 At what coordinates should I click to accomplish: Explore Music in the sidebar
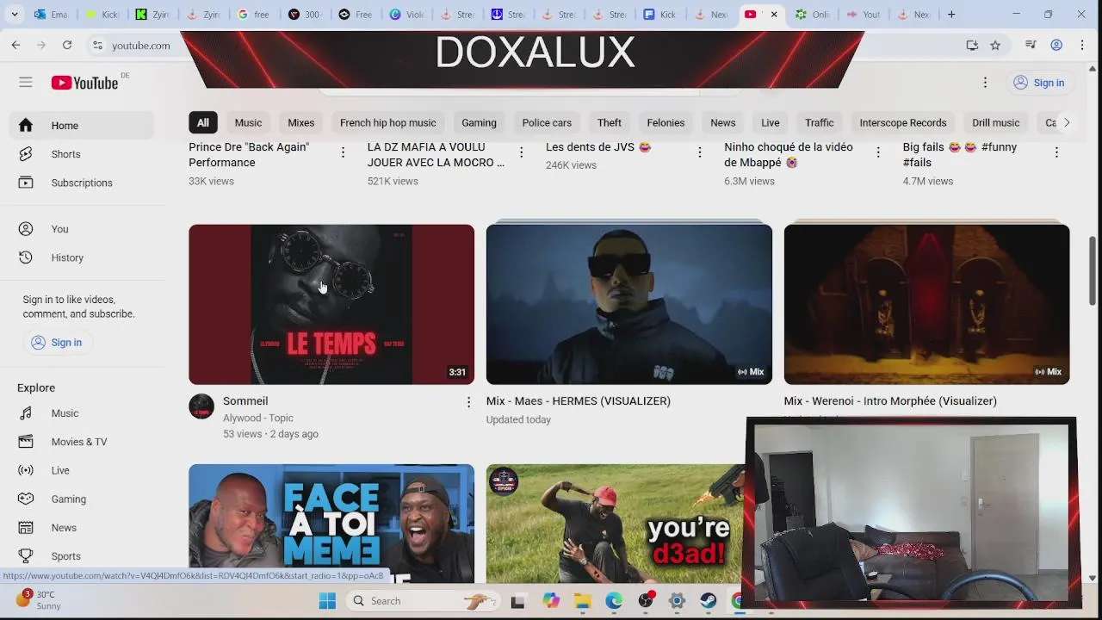(x=84, y=413)
